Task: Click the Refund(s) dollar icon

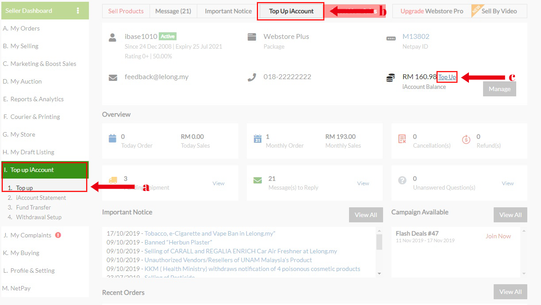Action: click(466, 139)
